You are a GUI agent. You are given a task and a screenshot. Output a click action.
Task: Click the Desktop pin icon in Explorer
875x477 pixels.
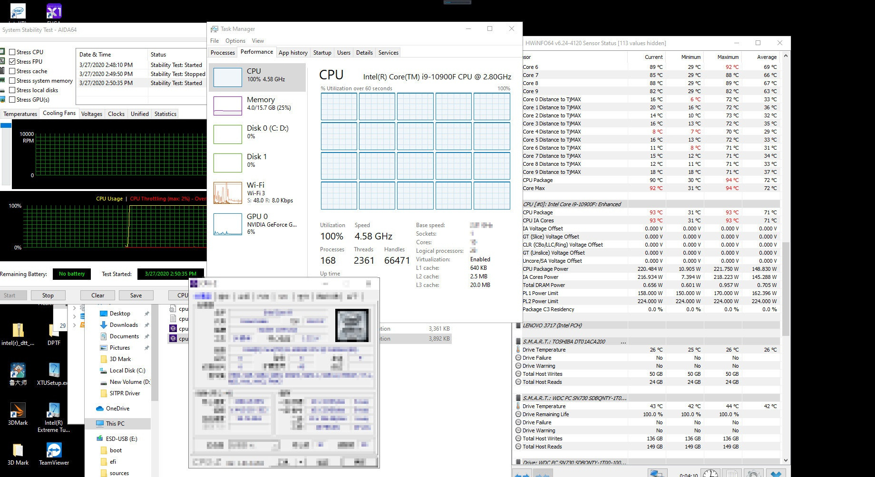pos(146,314)
